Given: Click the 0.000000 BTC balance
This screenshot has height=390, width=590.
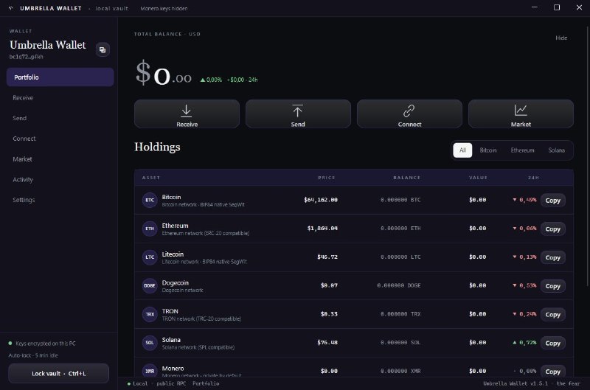Looking at the screenshot, I should tap(400, 200).
